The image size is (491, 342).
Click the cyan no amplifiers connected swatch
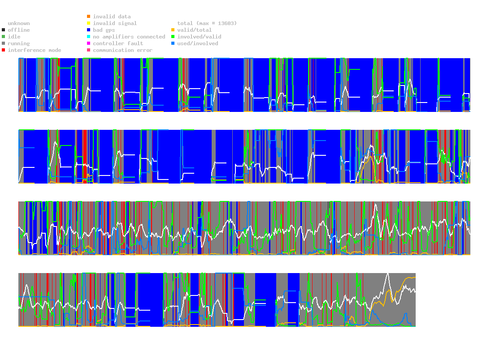coord(89,37)
